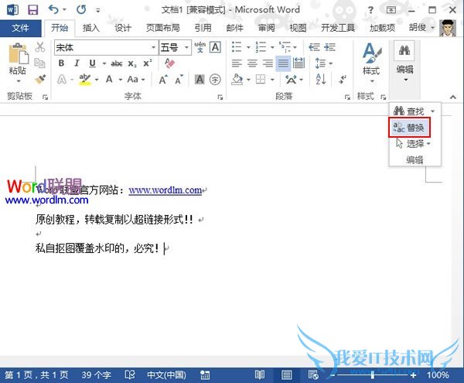Switch to the References (引用) tab
Image resolution: width=464 pixels, height=383 pixels.
tap(203, 28)
